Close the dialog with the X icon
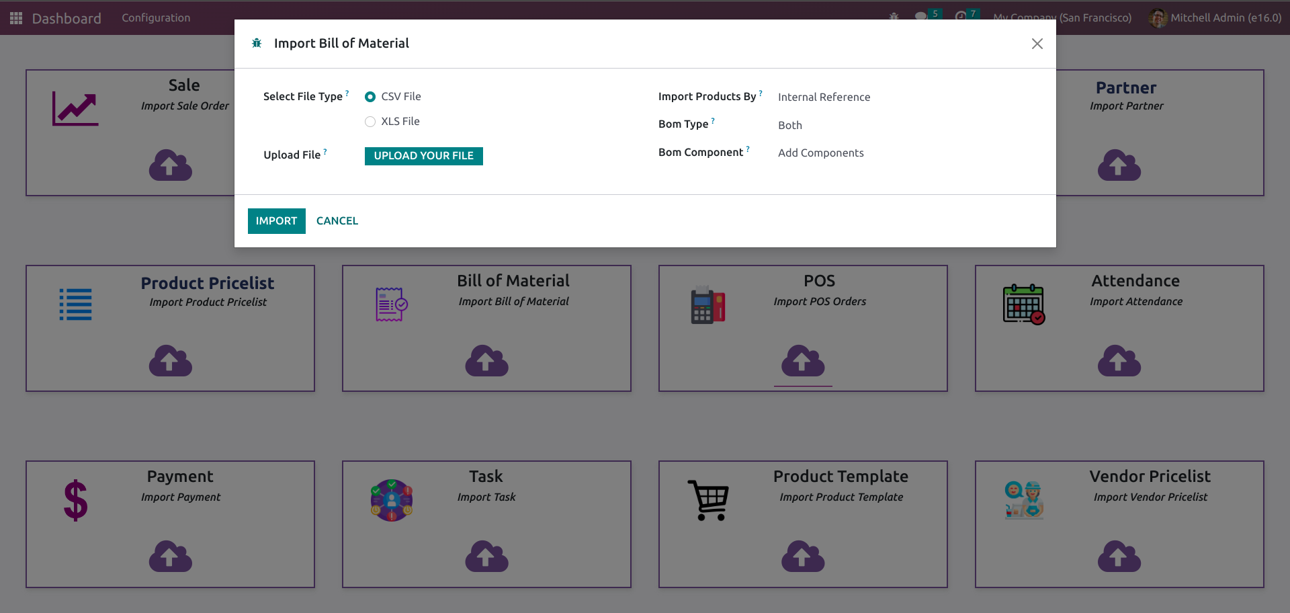 click(1037, 44)
